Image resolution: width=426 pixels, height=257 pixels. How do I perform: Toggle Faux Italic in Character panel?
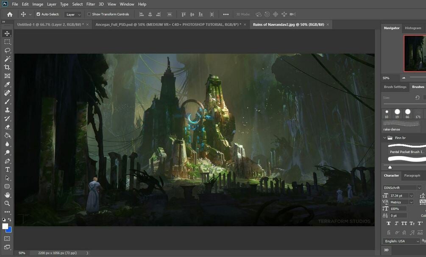[396, 224]
